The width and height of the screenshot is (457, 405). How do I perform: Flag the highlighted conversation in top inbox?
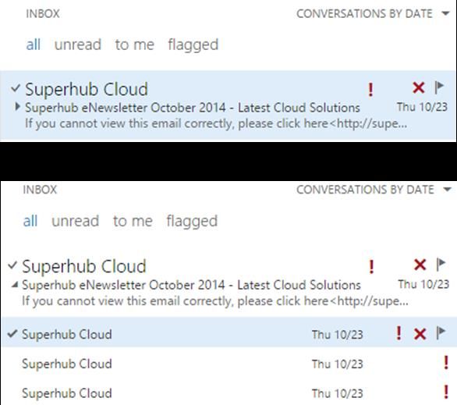click(439, 87)
